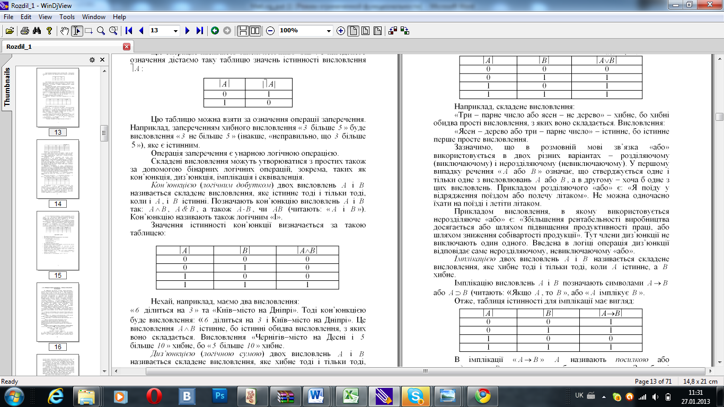Select page 14 thumbnail
This screenshot has width=724, height=407.
tap(58, 169)
